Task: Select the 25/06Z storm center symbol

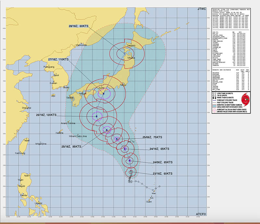Action: [x=117, y=139]
